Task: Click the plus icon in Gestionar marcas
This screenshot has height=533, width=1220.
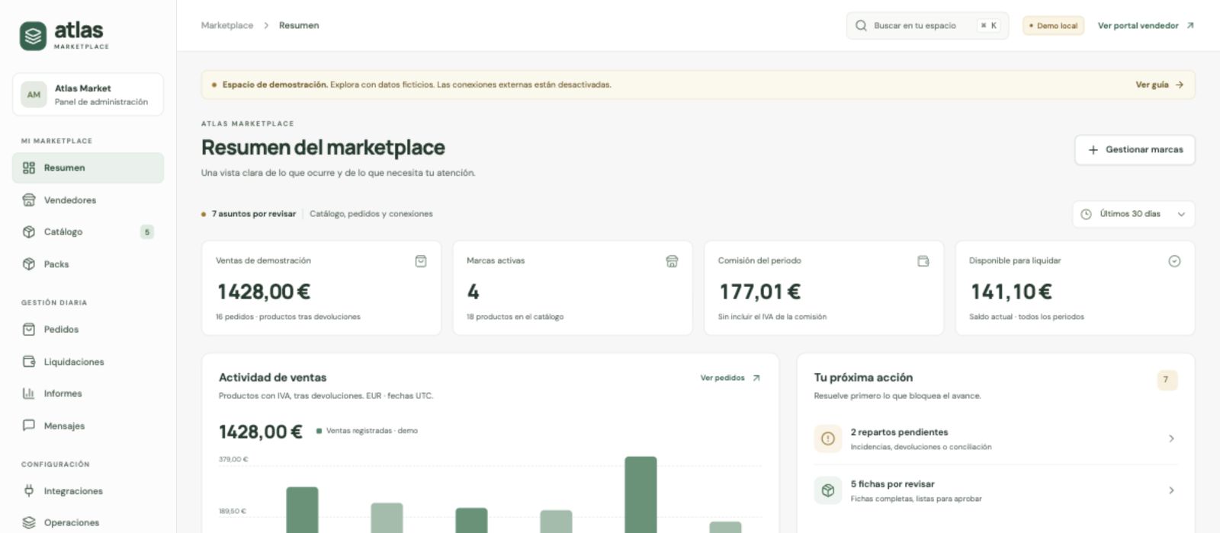Action: click(x=1093, y=150)
